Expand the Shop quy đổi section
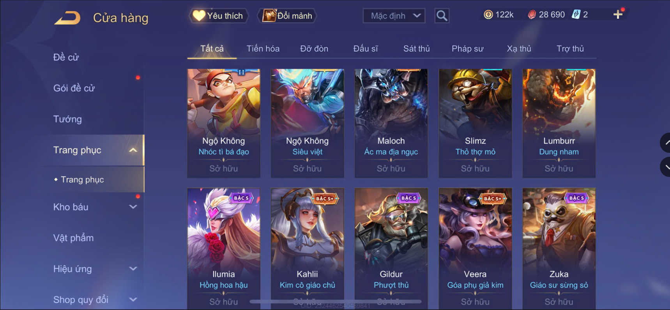 pos(133,299)
